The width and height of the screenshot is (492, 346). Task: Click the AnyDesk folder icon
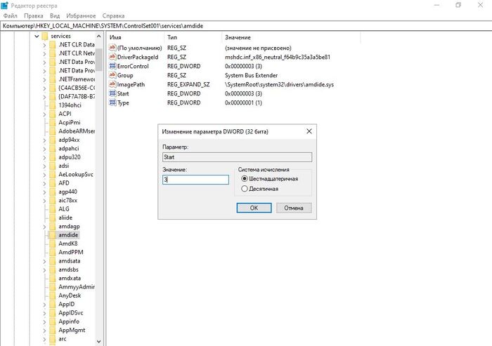(53, 295)
